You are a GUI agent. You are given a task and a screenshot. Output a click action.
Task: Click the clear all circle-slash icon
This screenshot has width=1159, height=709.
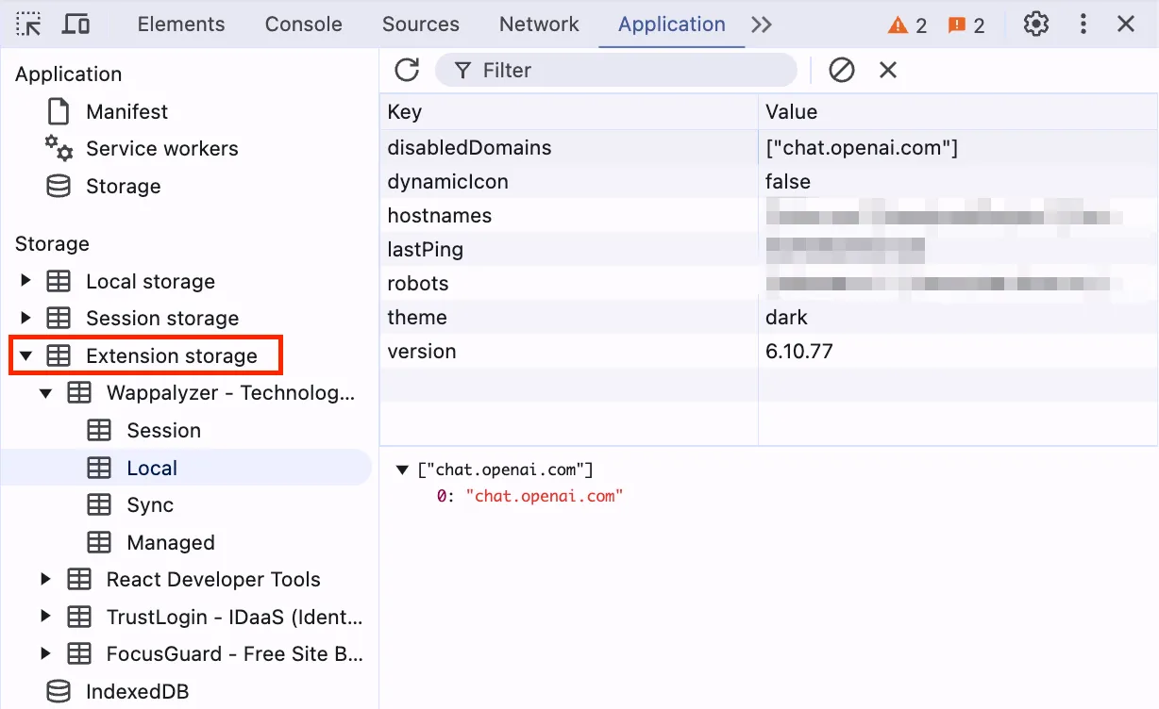[x=841, y=70]
